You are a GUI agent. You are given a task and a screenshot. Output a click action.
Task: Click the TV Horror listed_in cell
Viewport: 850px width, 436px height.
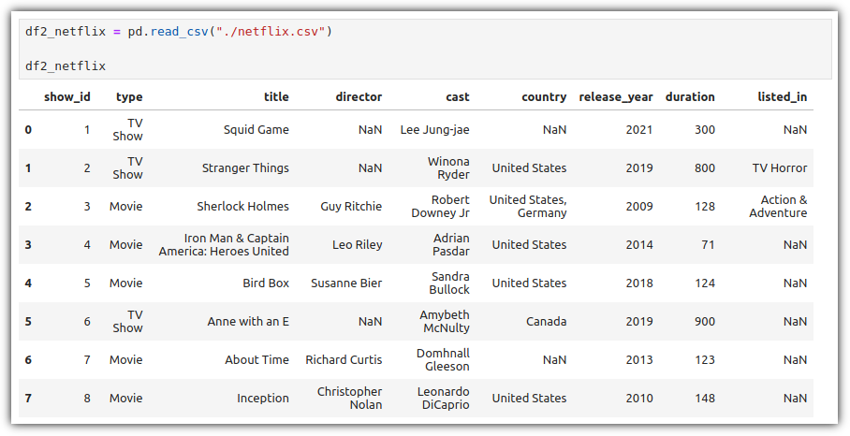pos(780,167)
